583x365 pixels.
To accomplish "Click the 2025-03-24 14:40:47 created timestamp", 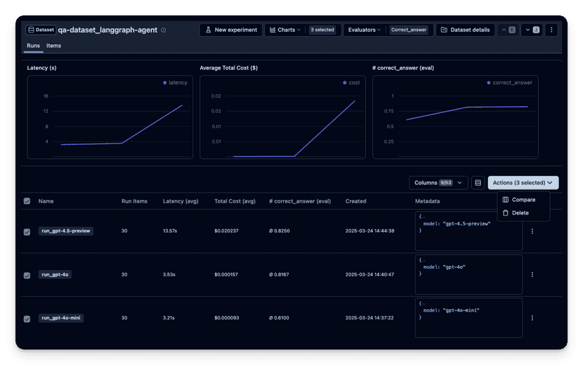I will (370, 274).
